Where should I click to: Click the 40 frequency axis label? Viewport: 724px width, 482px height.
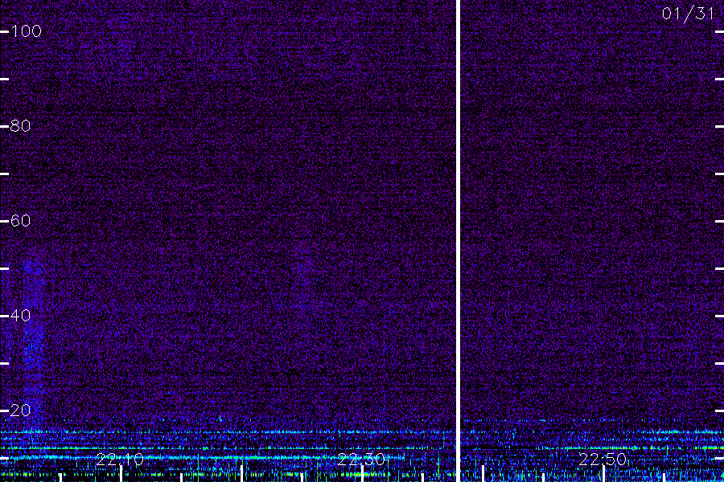click(x=20, y=316)
